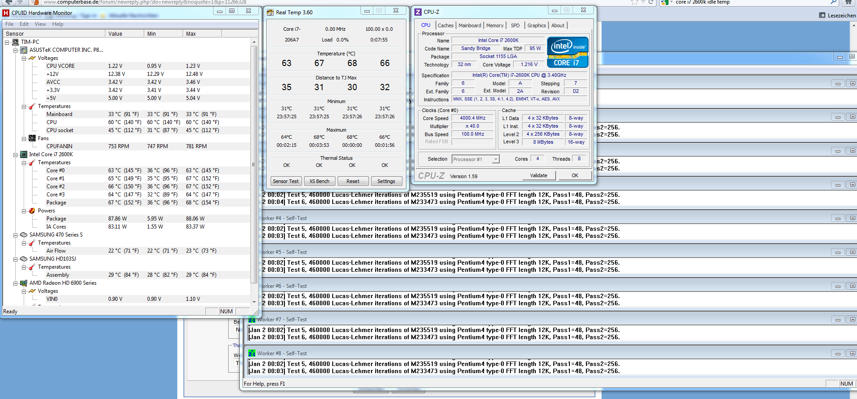Collapse the ASUSTeK Voltages tree node

pyautogui.click(x=24, y=58)
